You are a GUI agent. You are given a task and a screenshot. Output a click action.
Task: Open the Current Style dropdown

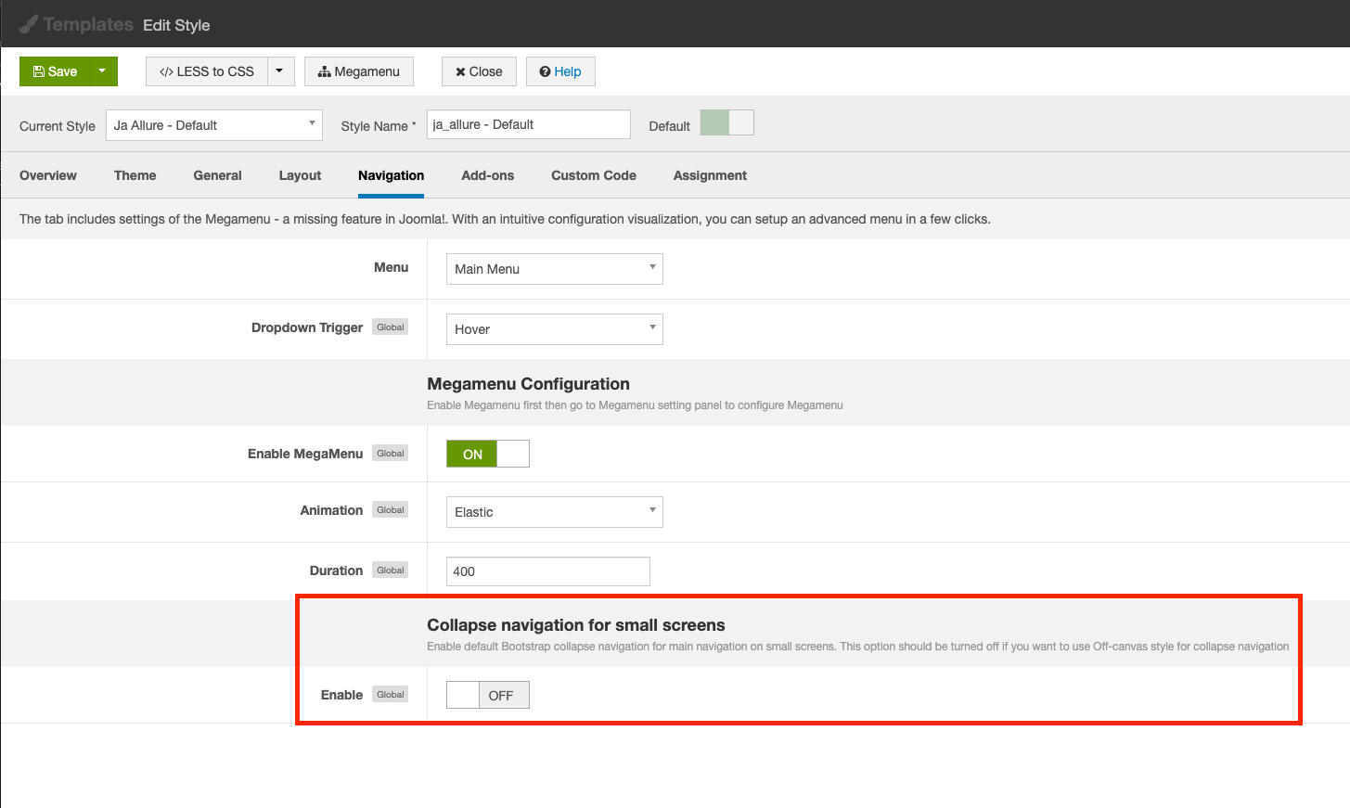[213, 125]
